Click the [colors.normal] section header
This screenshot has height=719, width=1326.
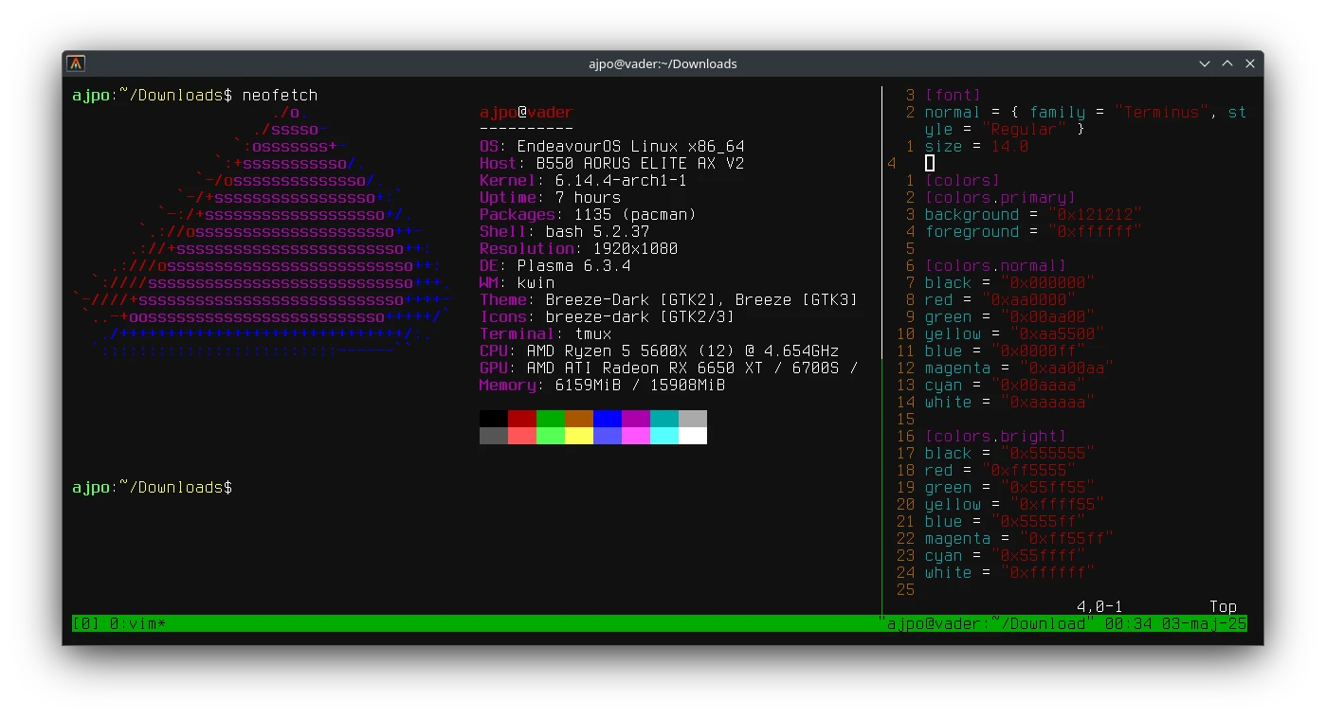(x=996, y=265)
